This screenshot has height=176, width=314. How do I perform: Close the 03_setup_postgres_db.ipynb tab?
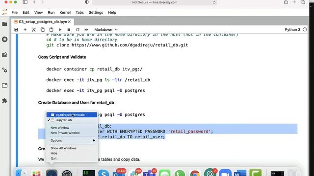click(x=69, y=22)
